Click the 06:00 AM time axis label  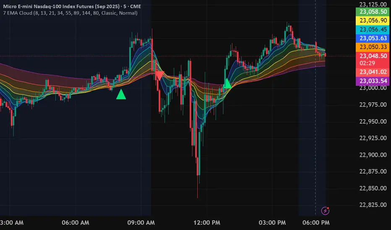coord(76,222)
